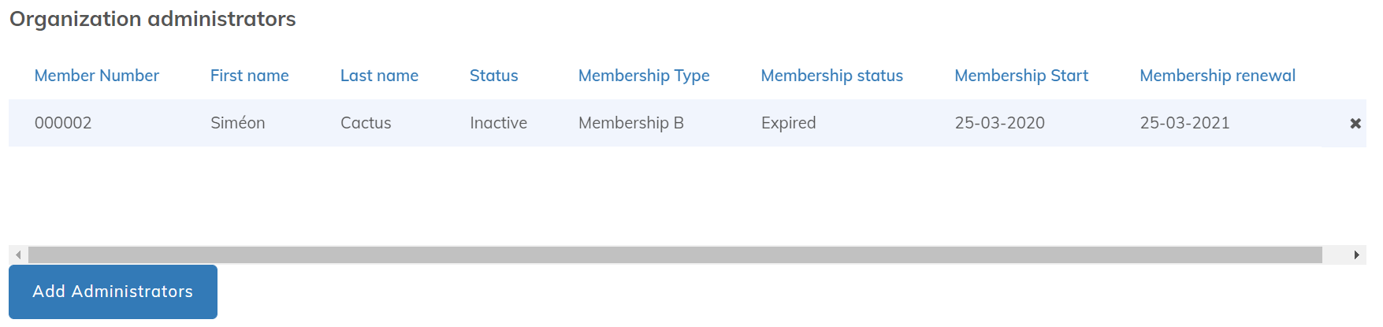
Task: Click the Expired membership status cell
Action: pyautogui.click(x=788, y=123)
